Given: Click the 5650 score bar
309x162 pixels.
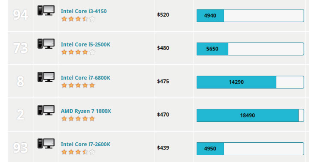Looking at the screenshot, I should [250, 49].
